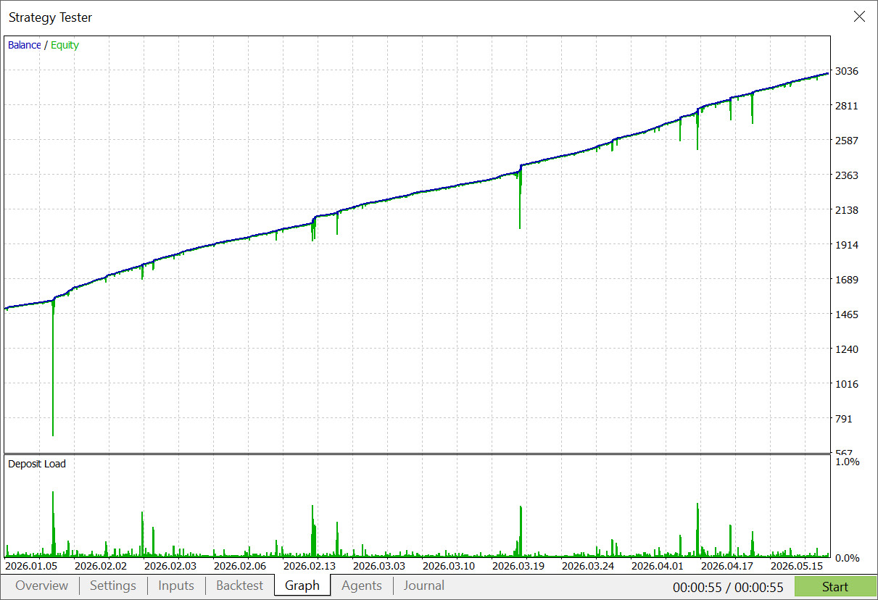Click the 2026.01.05 date label
Viewport: 878px width, 600px height.
[x=31, y=566]
